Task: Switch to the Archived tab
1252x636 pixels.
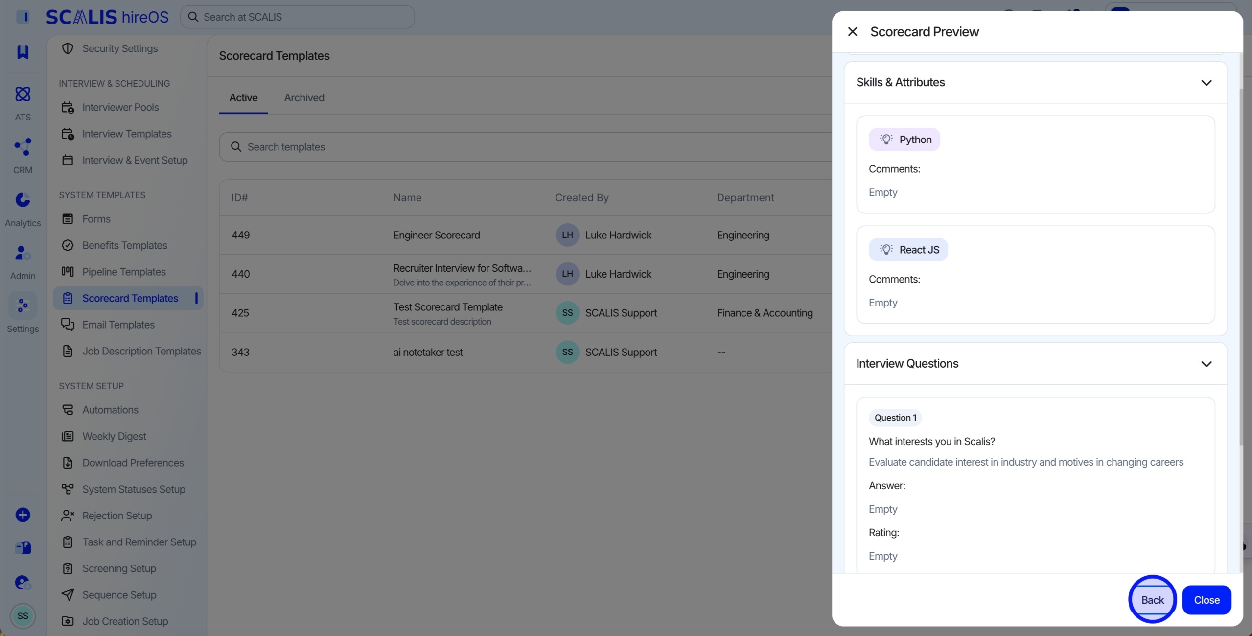Action: 304,98
